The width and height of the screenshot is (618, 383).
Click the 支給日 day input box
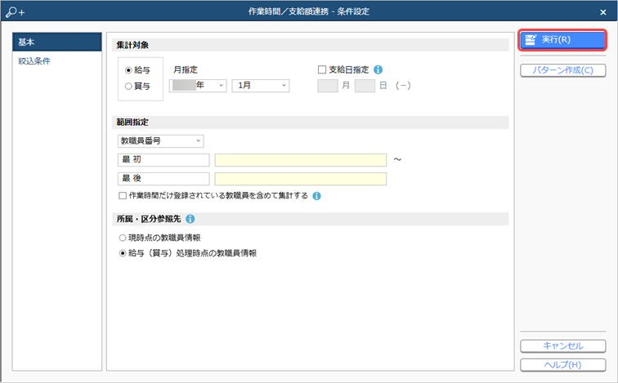click(x=365, y=86)
